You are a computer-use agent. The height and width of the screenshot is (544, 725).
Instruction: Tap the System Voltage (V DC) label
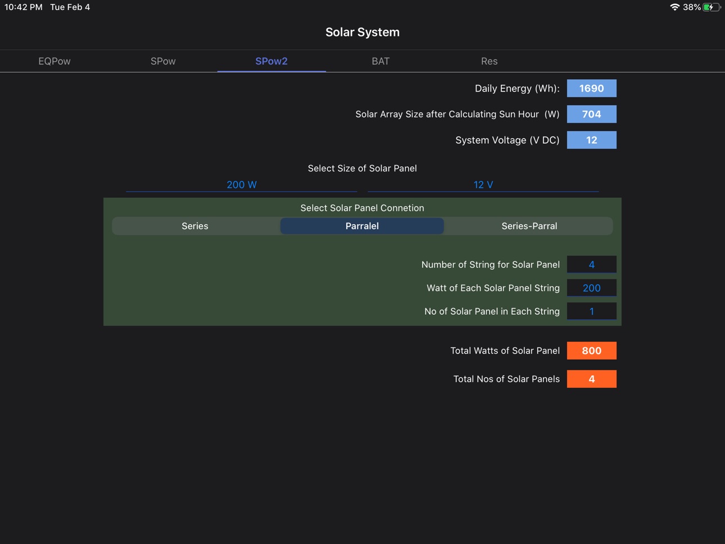[507, 140]
